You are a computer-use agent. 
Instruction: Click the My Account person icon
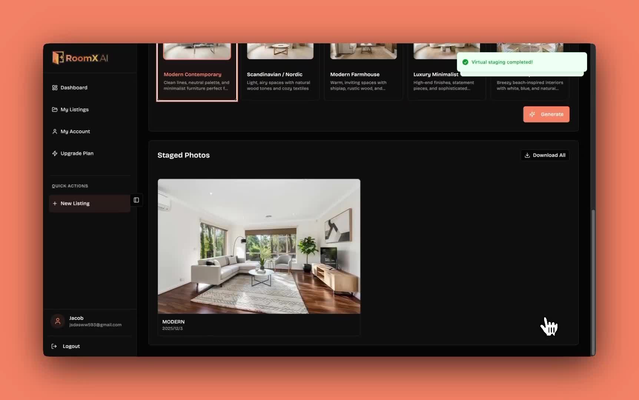click(54, 131)
